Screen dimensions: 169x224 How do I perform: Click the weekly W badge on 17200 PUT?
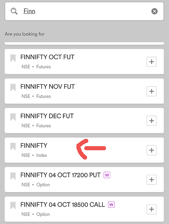click(x=107, y=175)
